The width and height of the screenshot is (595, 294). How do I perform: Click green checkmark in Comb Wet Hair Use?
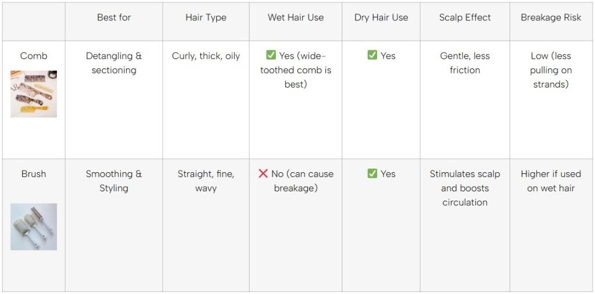(x=271, y=56)
